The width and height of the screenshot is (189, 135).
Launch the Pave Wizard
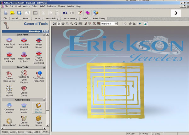[x=9, y=91]
